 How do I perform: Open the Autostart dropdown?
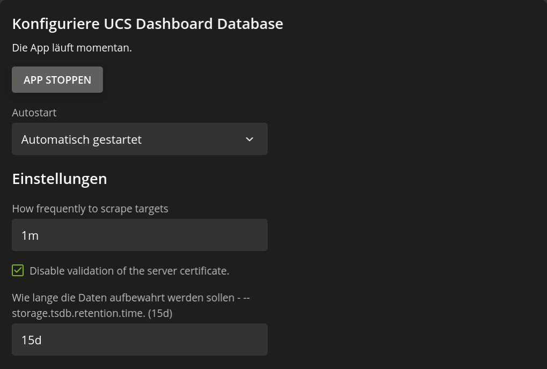pos(140,139)
